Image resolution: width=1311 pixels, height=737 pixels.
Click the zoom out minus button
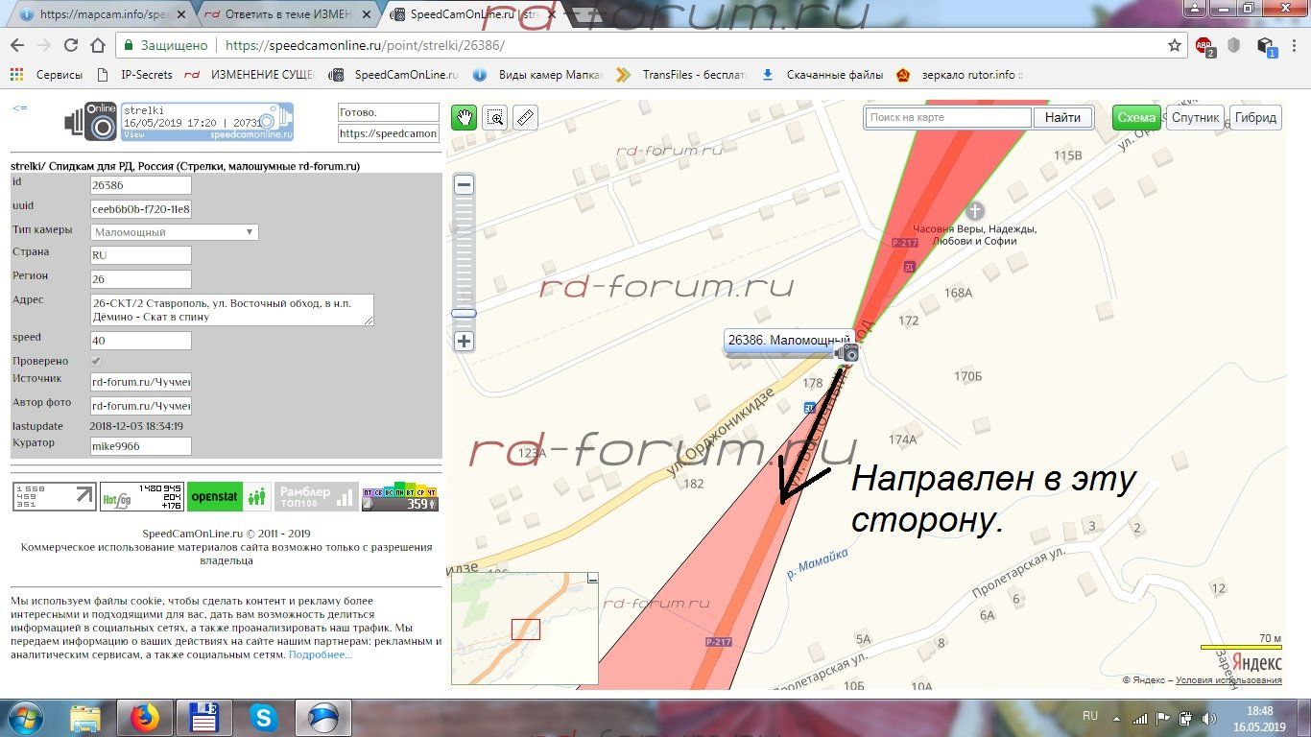pyautogui.click(x=465, y=185)
